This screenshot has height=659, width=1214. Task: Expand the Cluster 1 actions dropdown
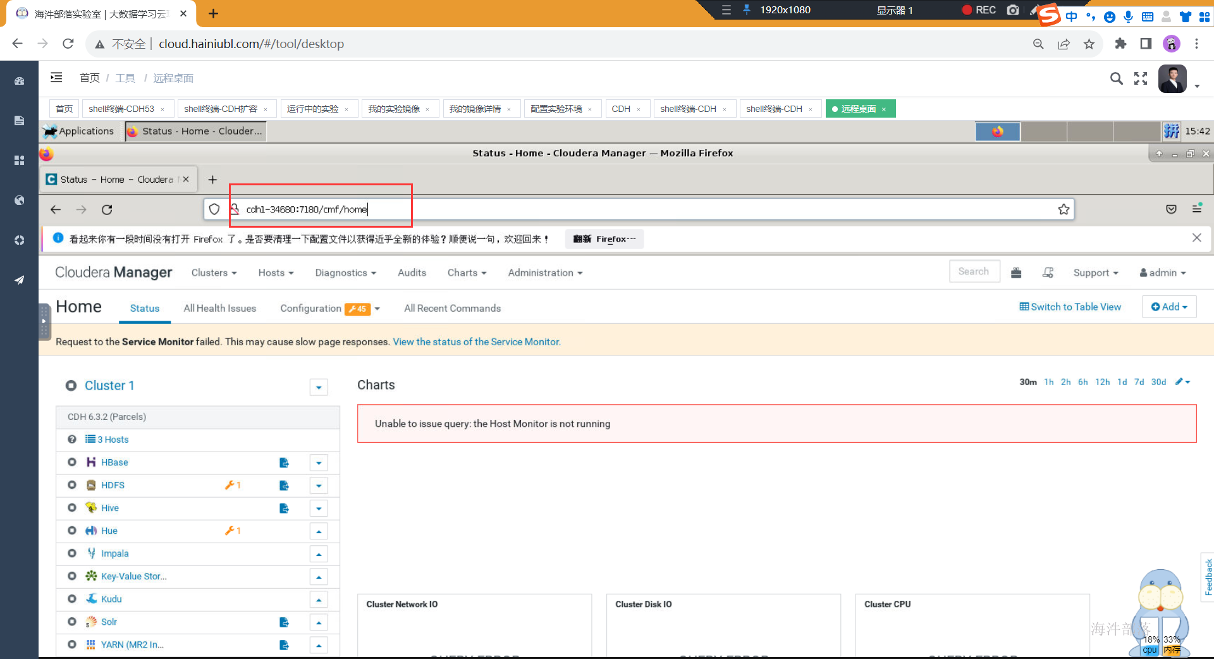319,387
